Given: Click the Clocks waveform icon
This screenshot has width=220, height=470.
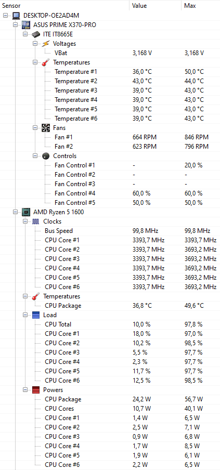Looking at the screenshot, I should click(x=36, y=221).
